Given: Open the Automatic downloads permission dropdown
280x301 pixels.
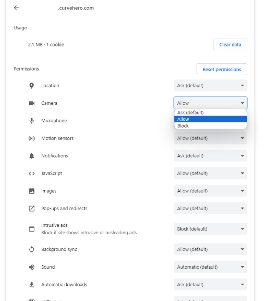Looking at the screenshot, I should pos(210,285).
